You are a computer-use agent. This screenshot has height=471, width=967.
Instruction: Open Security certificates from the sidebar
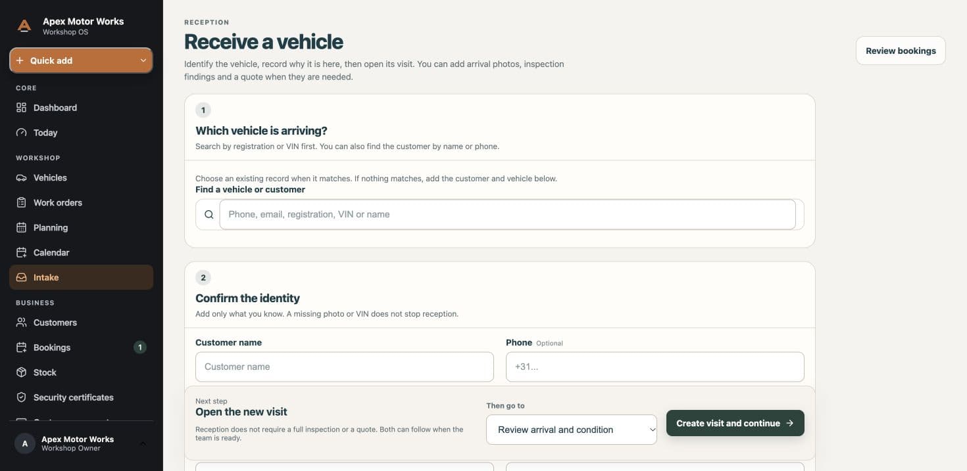click(x=81, y=397)
